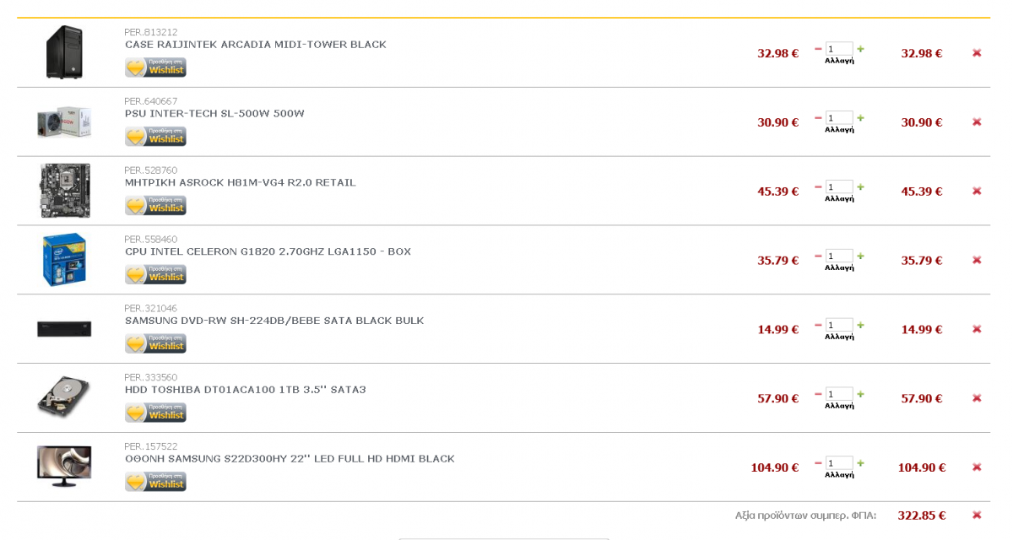
Task: Click the quantity field for the ASRock motherboard
Action: click(839, 187)
